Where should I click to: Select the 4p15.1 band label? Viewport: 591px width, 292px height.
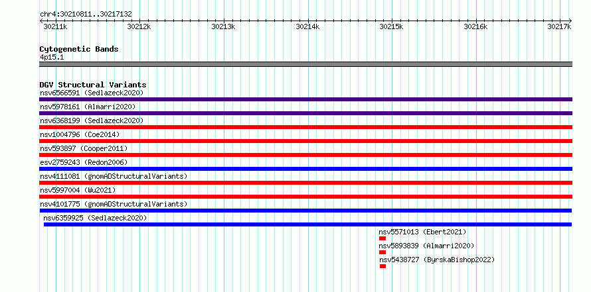[x=52, y=57]
